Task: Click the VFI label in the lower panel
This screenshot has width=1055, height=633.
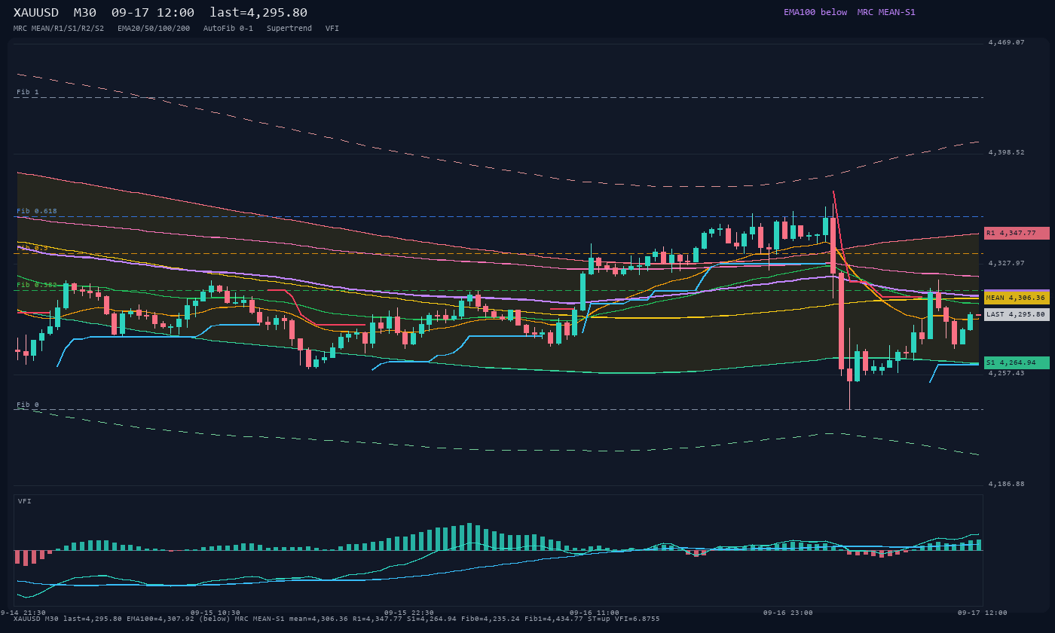Action: [x=25, y=501]
